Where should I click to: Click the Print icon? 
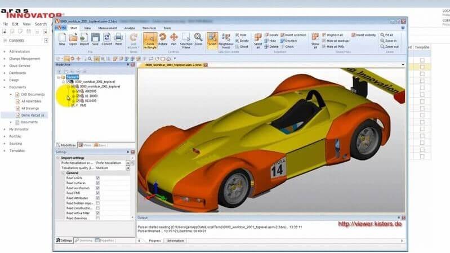[x=118, y=39]
